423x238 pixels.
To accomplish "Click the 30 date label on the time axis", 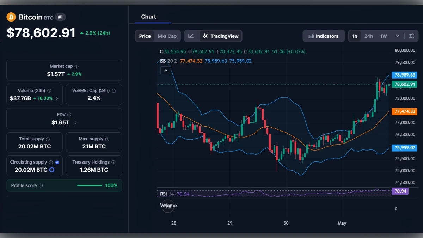I will coord(286,223).
